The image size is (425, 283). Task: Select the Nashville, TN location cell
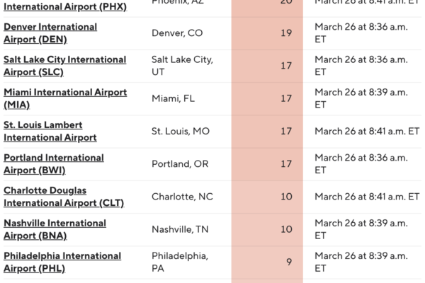[181, 229]
